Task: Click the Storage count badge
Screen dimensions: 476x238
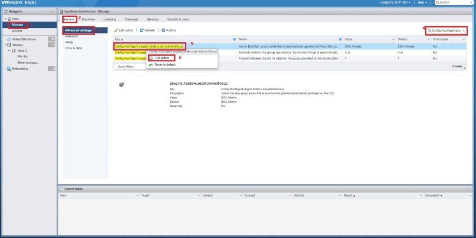Action: [x=52, y=45]
